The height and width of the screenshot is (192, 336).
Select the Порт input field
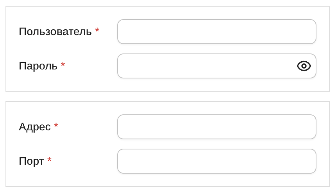click(216, 161)
